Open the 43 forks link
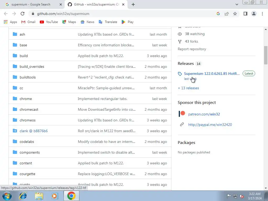 point(191,41)
